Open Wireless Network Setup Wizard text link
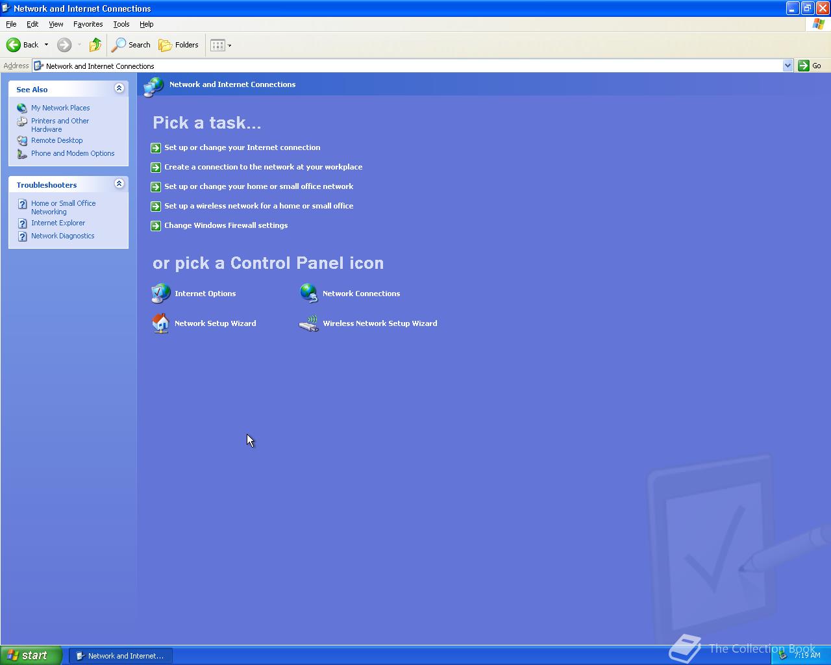Viewport: 831px width, 665px height. [x=380, y=323]
